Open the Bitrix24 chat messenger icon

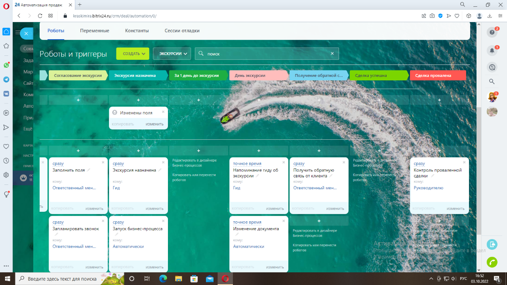click(492, 67)
